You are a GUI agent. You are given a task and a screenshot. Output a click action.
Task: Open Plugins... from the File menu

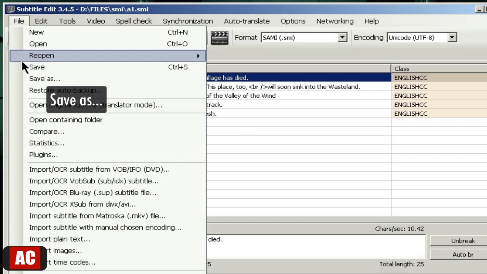click(108, 155)
